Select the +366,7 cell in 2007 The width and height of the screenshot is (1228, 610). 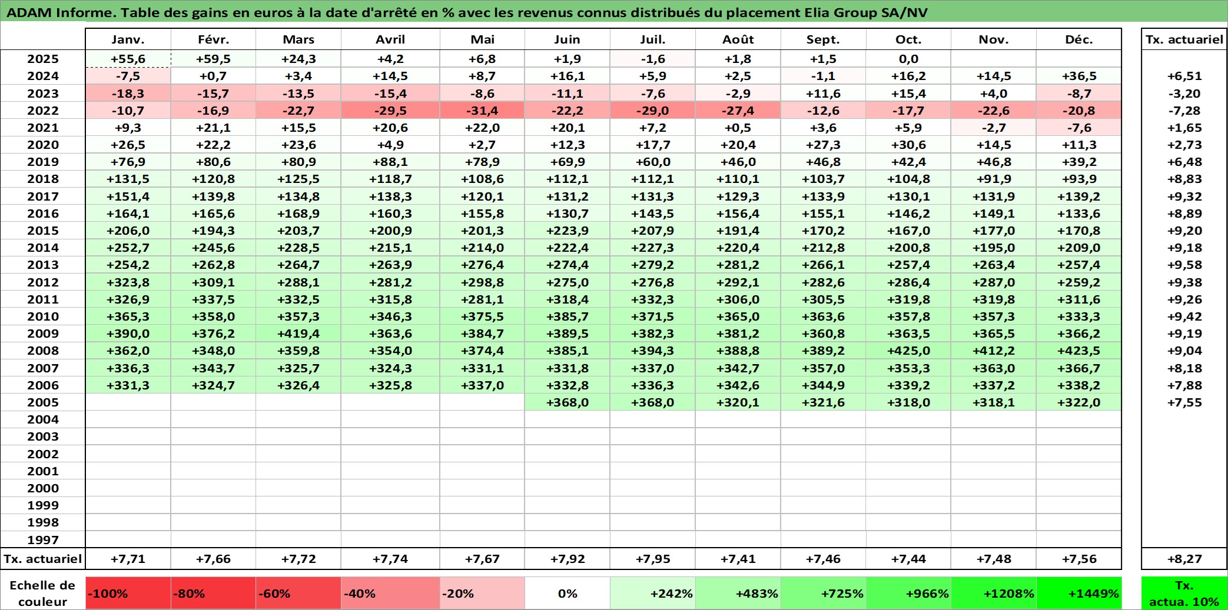(1078, 368)
